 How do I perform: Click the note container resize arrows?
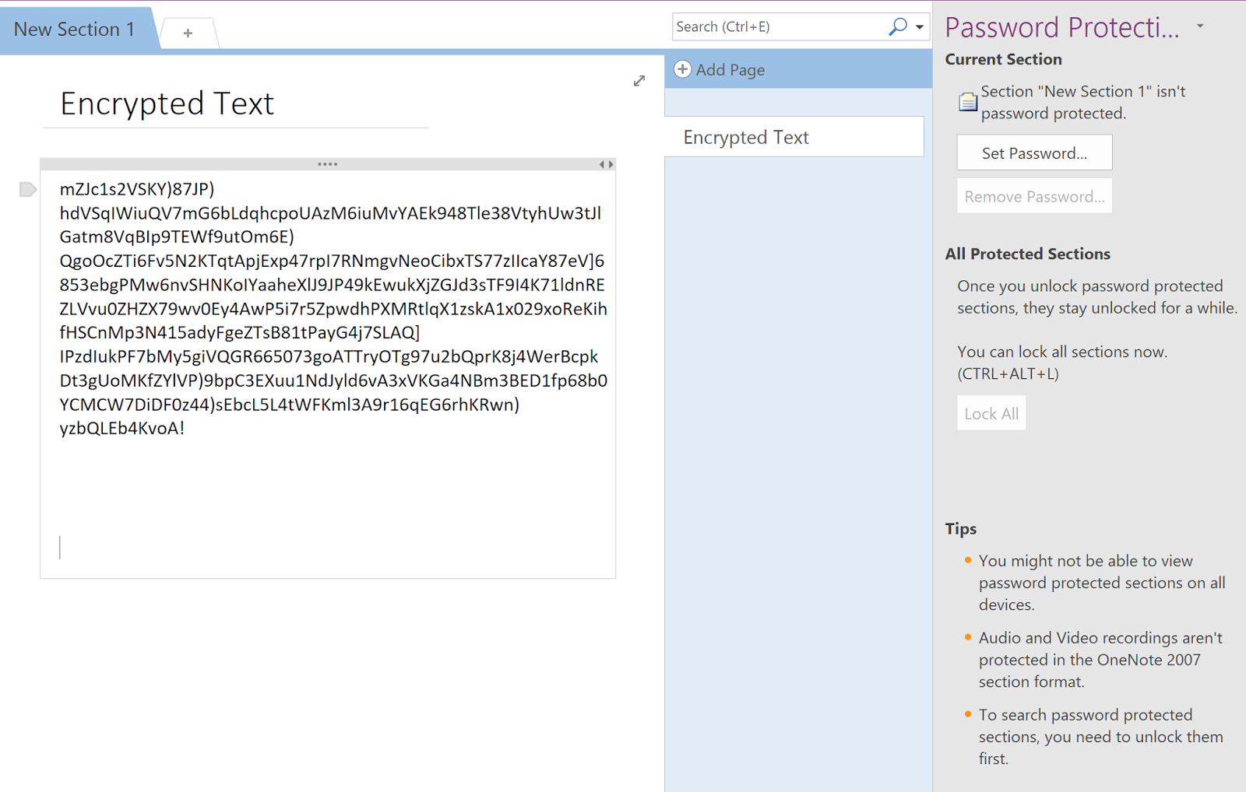pyautogui.click(x=606, y=164)
